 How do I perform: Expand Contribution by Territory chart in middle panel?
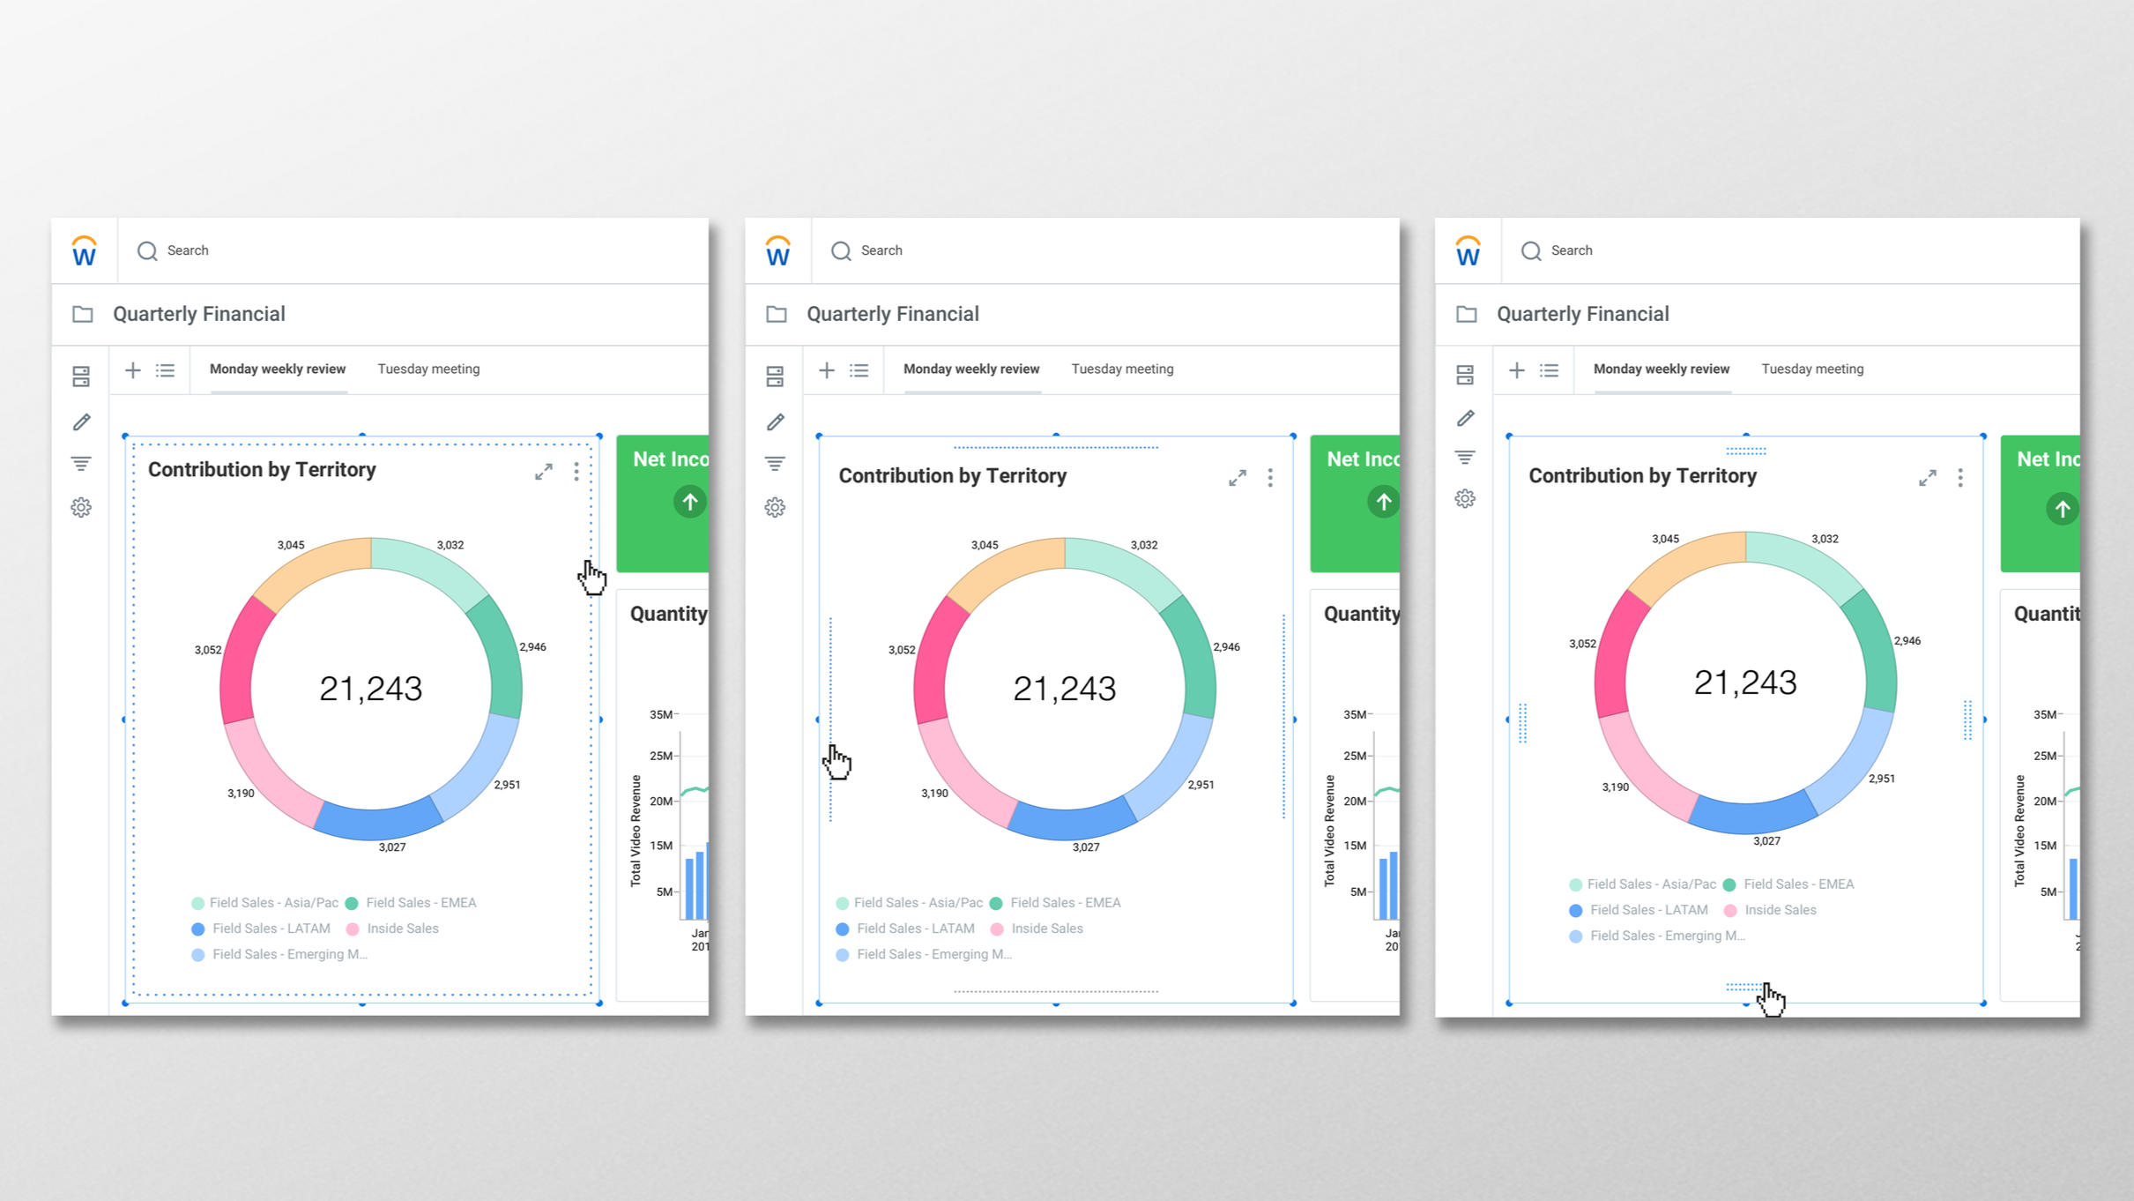pos(1238,478)
